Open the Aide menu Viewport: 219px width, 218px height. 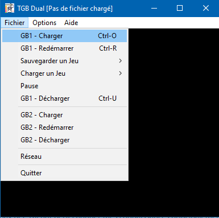[x=71, y=23]
